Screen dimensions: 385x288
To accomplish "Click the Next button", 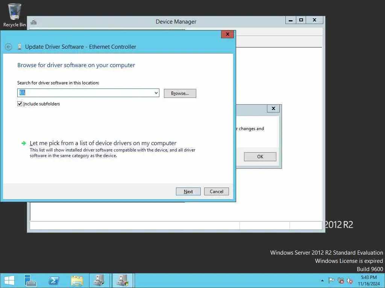I will click(x=188, y=192).
